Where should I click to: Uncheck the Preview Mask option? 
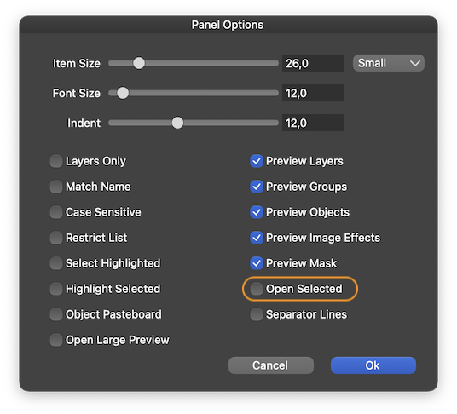click(x=257, y=263)
